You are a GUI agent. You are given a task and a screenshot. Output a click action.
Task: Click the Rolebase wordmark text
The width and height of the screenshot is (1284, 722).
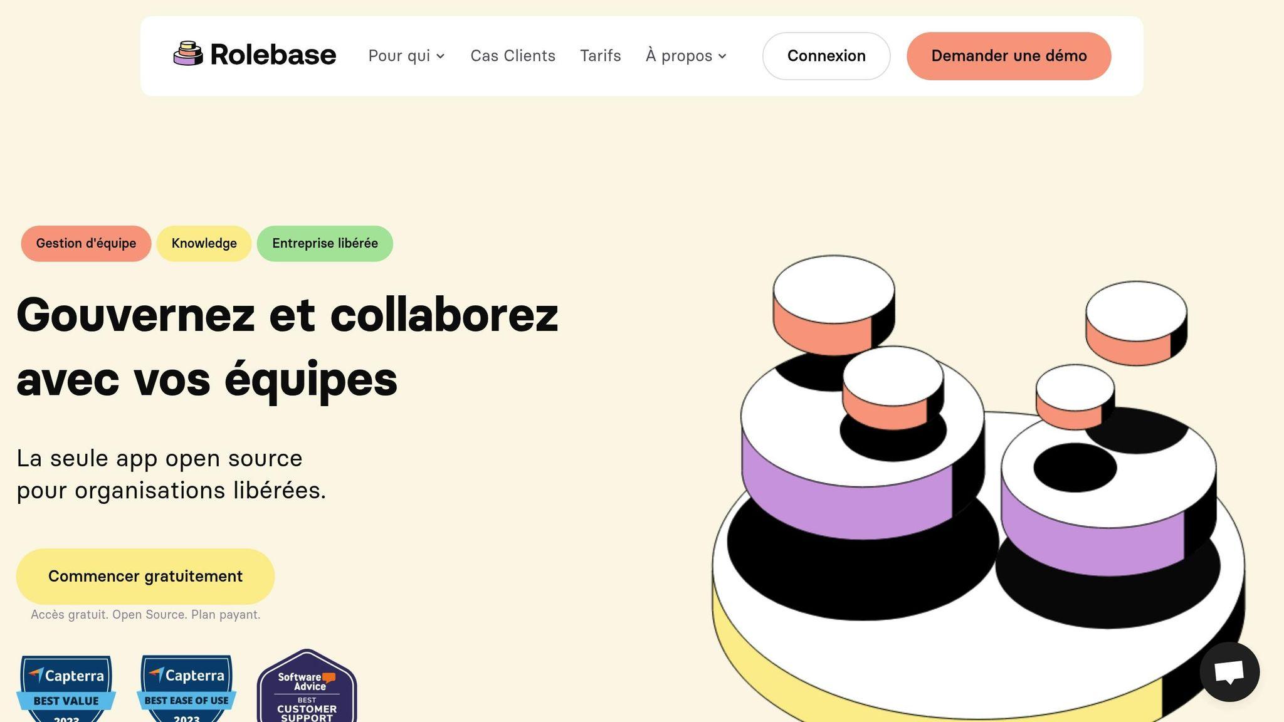pyautogui.click(x=273, y=55)
